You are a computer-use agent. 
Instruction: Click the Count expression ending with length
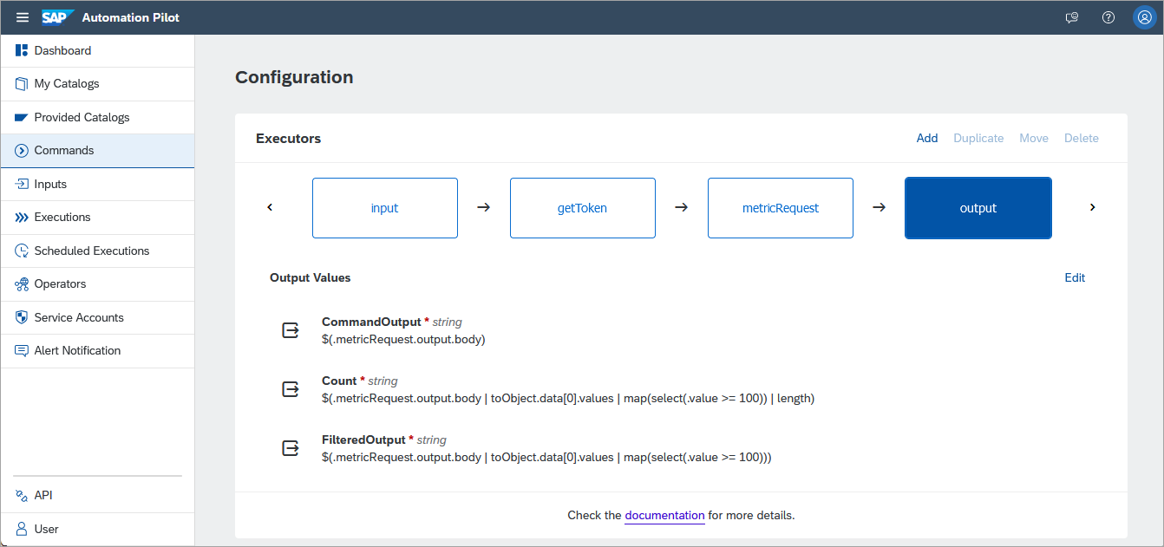click(568, 399)
